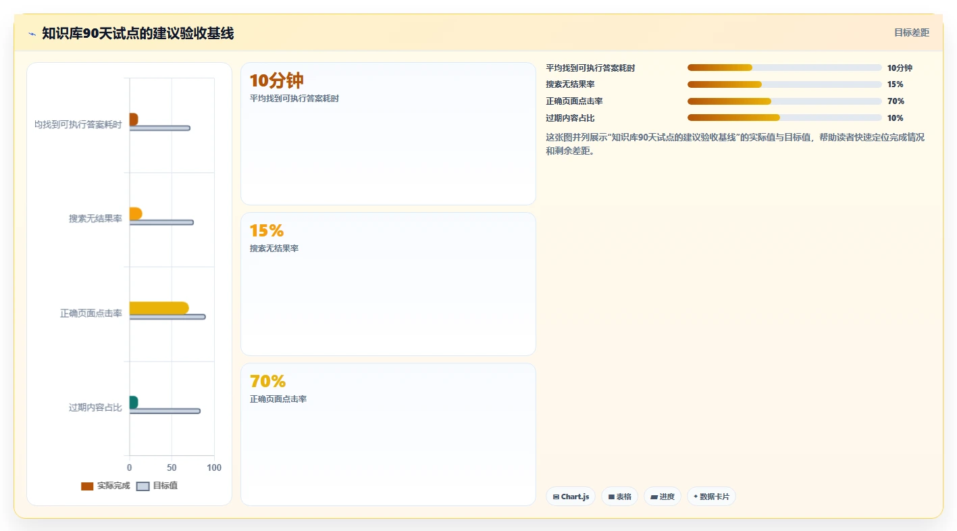The height and width of the screenshot is (531, 957).
Task: Click the x-axis tick label 50
Action: click(172, 467)
